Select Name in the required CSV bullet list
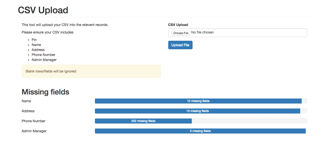The height and width of the screenshot is (151, 330). [x=36, y=45]
